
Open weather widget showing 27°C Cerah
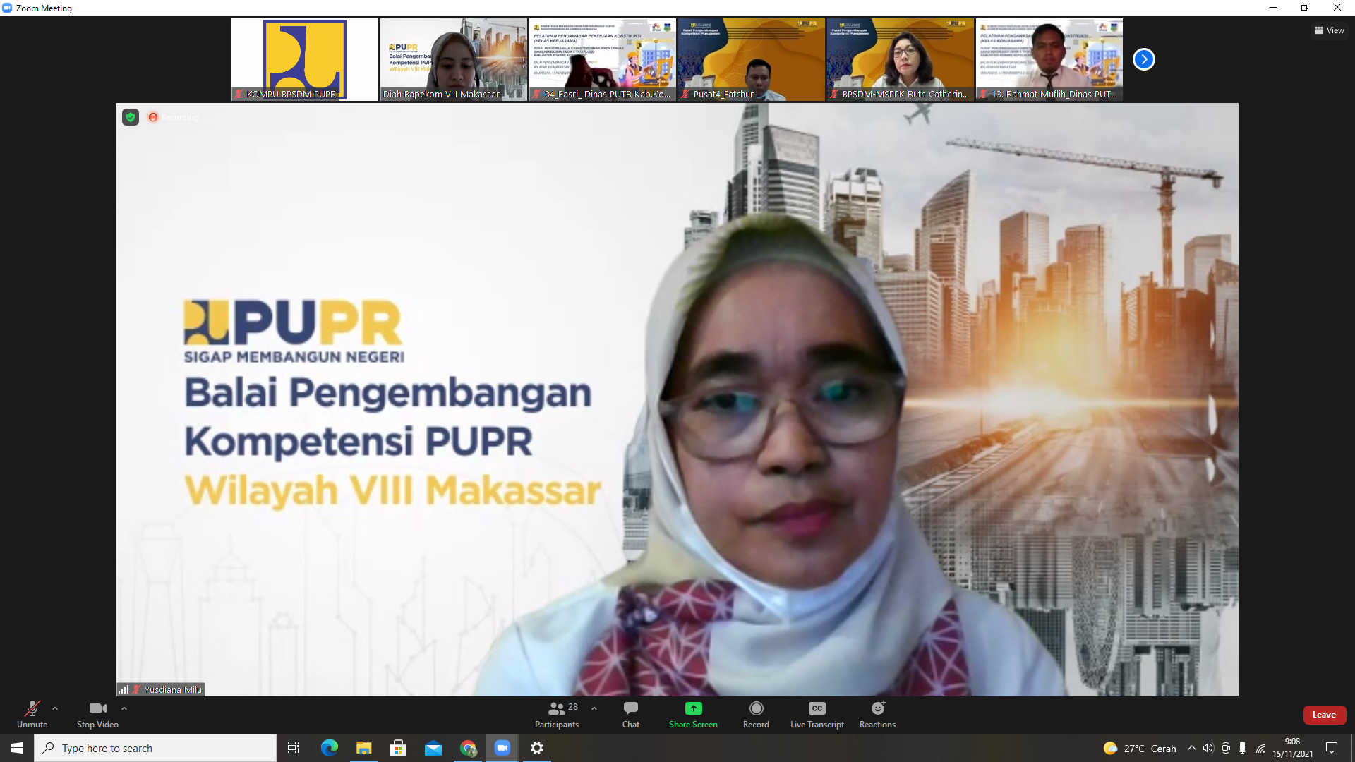tap(1139, 748)
